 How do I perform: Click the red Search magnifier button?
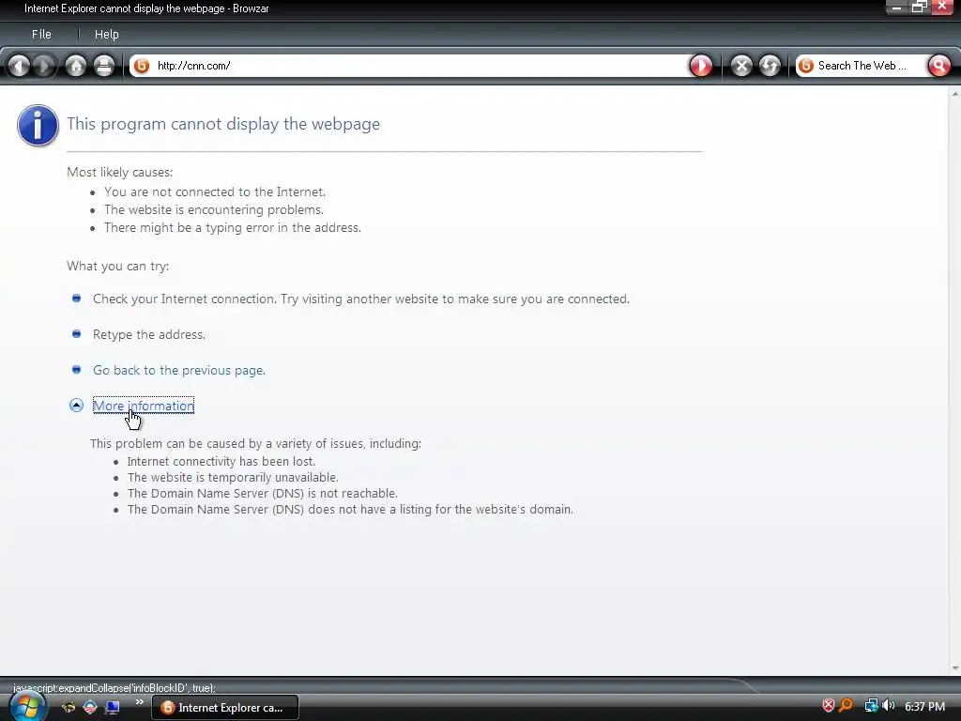[x=938, y=66]
